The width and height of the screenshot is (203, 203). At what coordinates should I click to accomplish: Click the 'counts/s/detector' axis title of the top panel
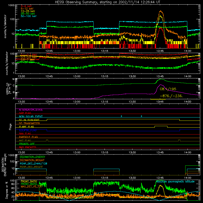[5, 26]
